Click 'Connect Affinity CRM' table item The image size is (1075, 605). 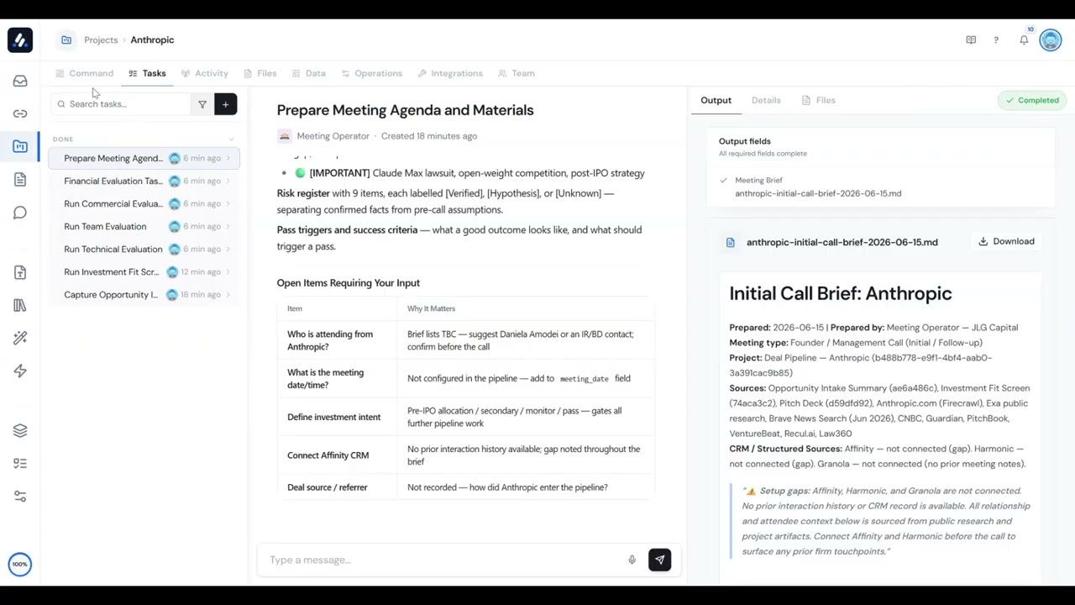pos(328,455)
